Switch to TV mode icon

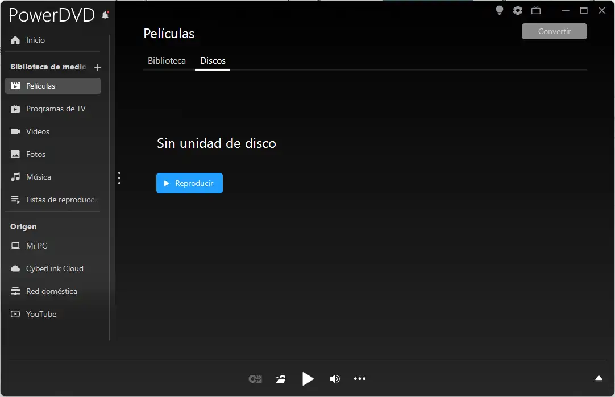pyautogui.click(x=536, y=11)
